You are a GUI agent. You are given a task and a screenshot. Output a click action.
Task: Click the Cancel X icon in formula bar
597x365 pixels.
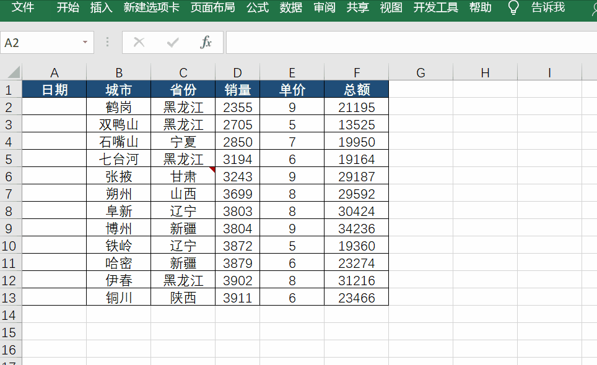click(139, 42)
